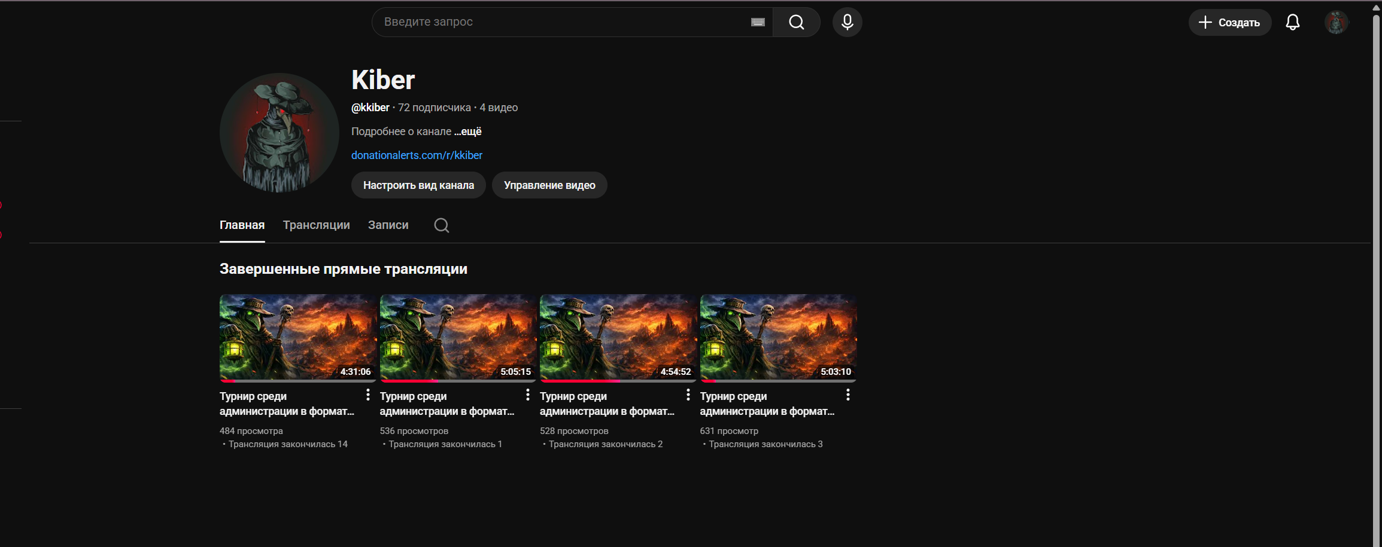Click the @kkiber channel handle
This screenshot has height=547, width=1382.
pos(370,108)
